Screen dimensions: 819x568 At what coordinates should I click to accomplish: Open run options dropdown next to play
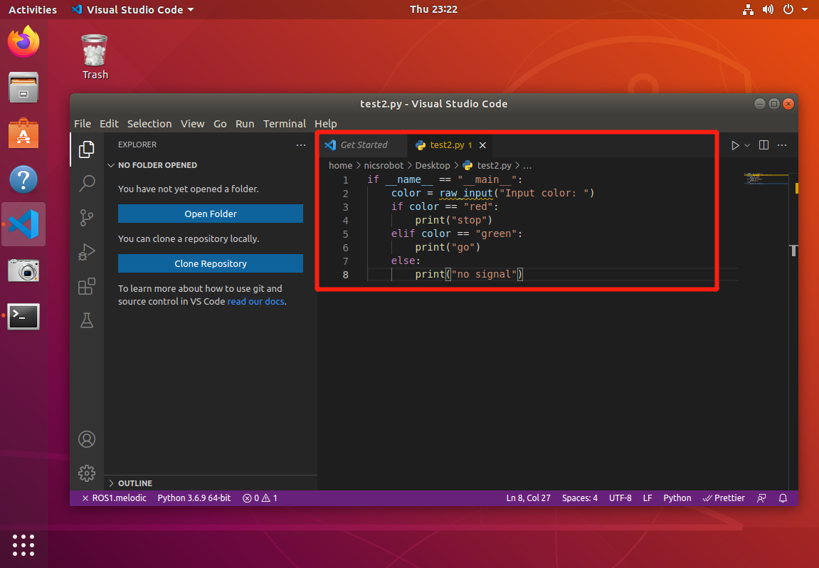click(747, 145)
